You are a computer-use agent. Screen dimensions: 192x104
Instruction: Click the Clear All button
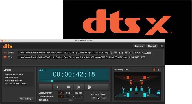[152, 46]
